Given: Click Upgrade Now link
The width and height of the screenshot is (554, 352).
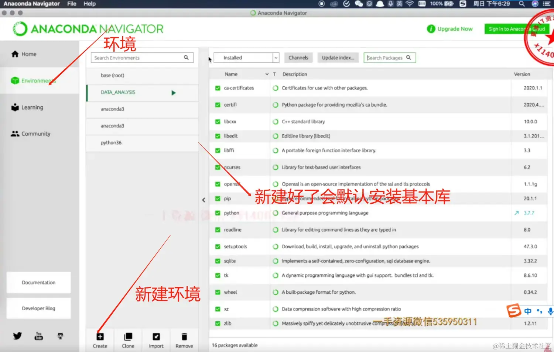Looking at the screenshot, I should pyautogui.click(x=450, y=29).
